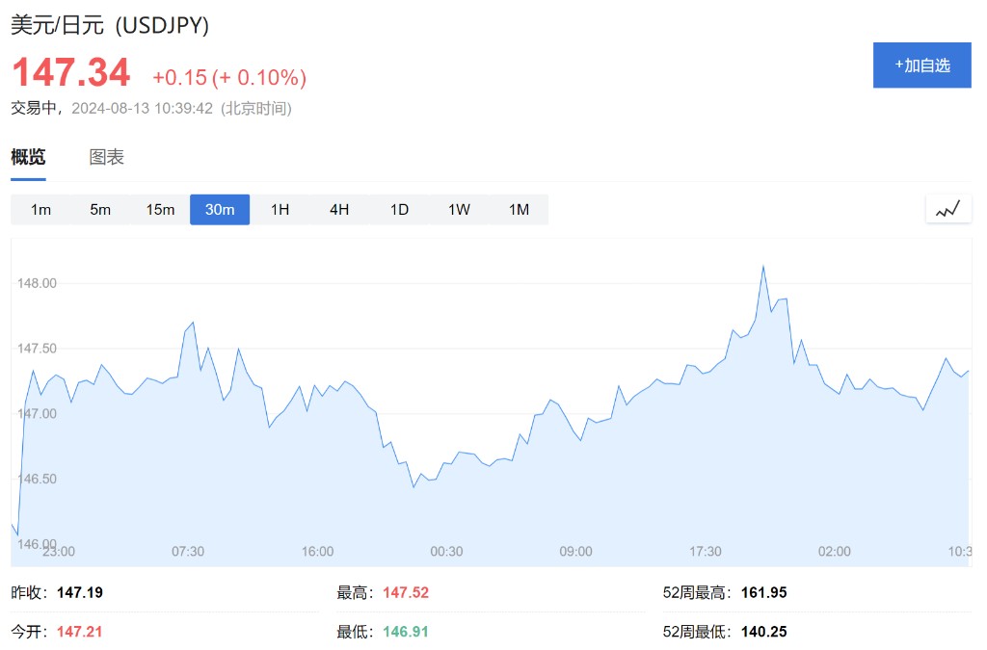
Task: Click the 今开 value 147.21
Action: (80, 632)
